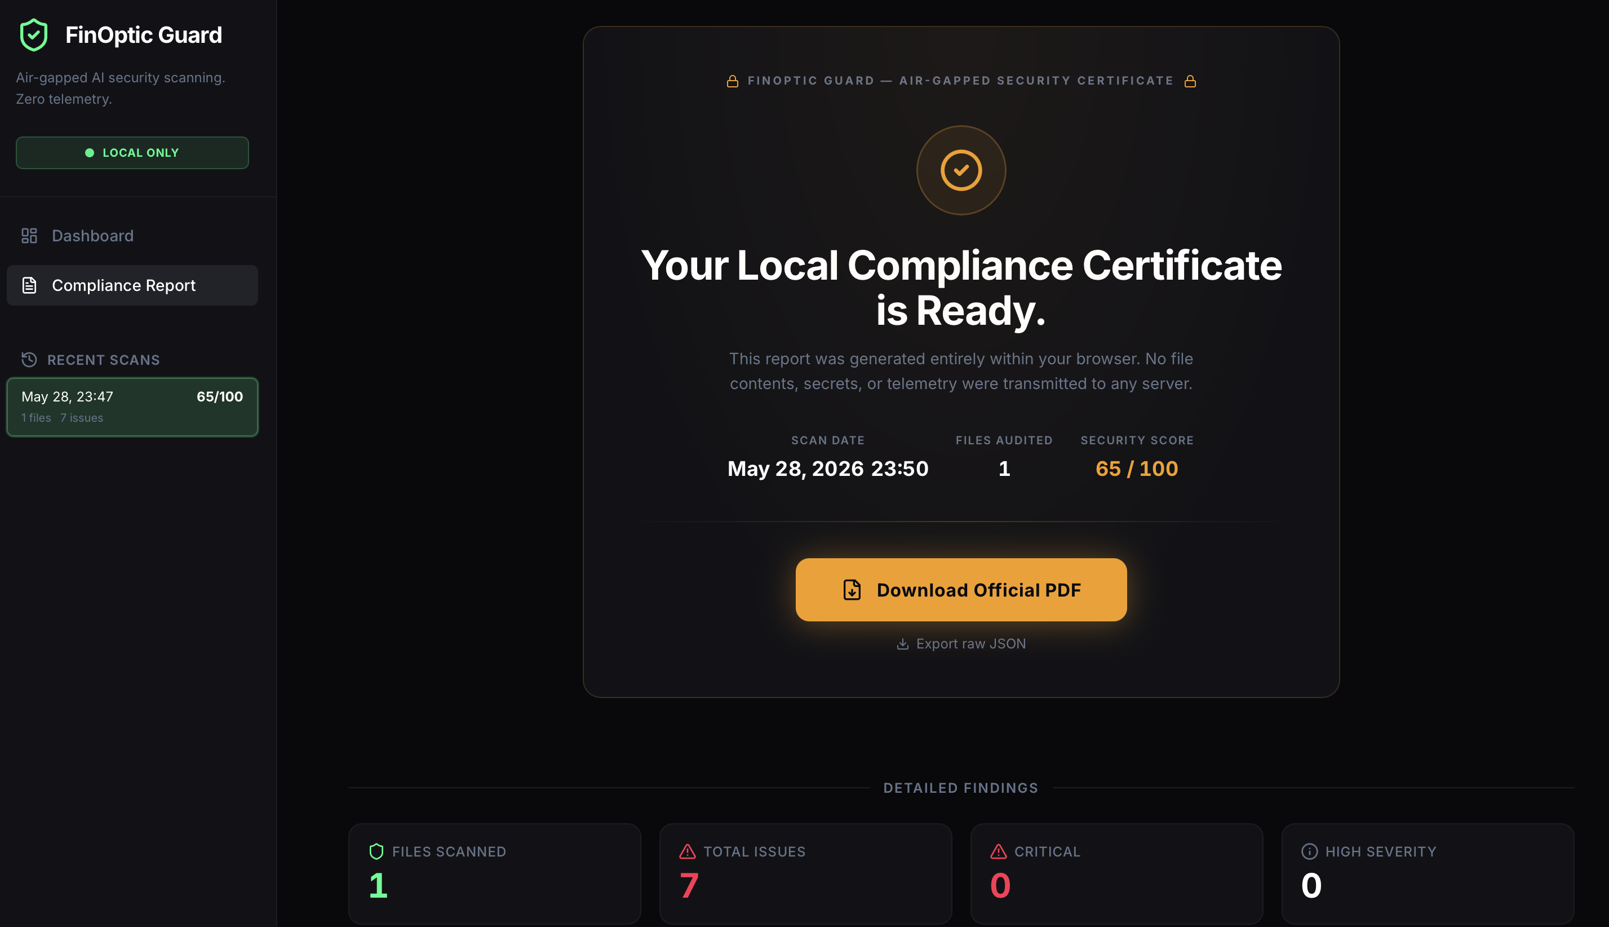Click the RECENT SCANS heading
Screen dimensions: 1609x927
pos(104,360)
